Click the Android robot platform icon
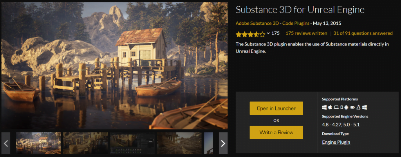This screenshot has height=157, width=401. (x=346, y=107)
